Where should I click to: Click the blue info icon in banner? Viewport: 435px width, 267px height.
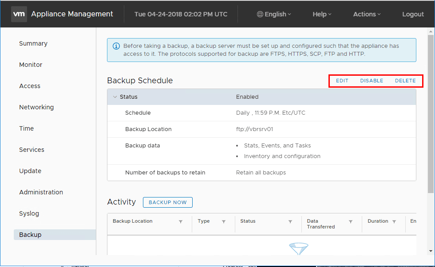coord(116,46)
